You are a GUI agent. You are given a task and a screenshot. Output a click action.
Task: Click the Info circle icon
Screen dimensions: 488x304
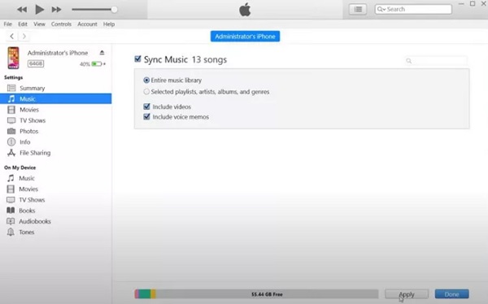11,142
